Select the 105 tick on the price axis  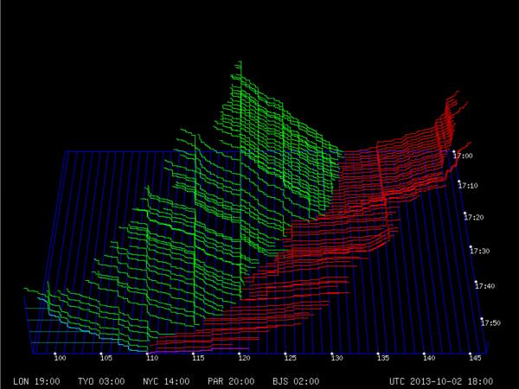106,358
